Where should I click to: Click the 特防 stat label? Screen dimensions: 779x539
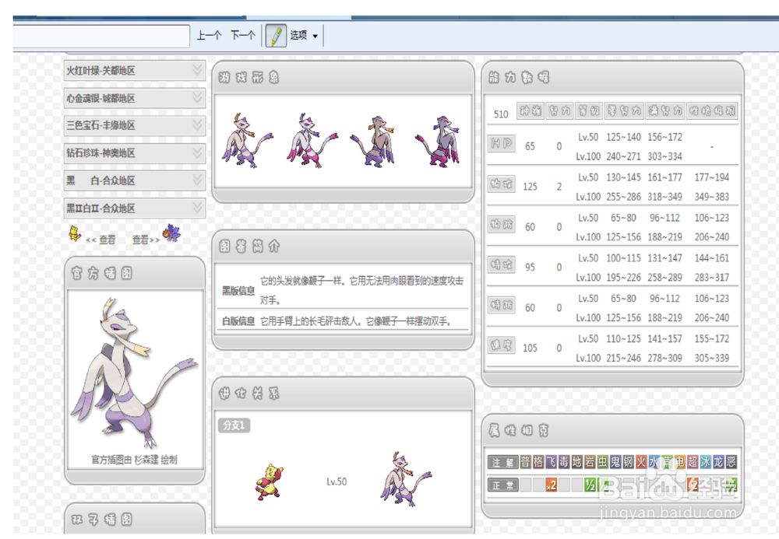tap(501, 305)
